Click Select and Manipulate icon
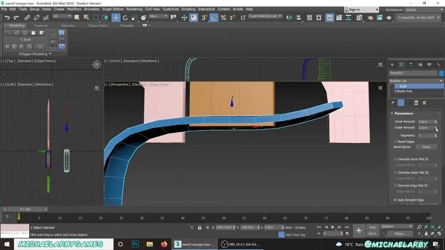This screenshot has height=250, width=445. [x=184, y=17]
